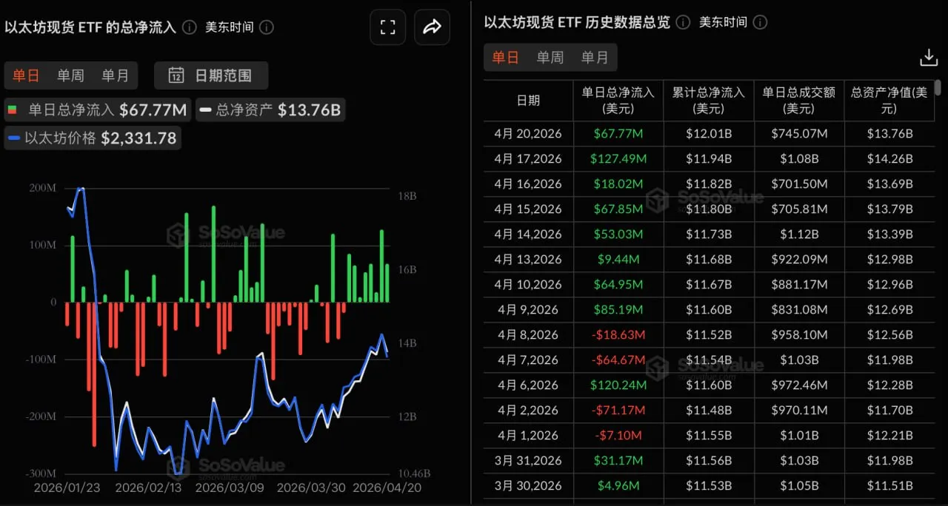Screen dimensions: 948x506
Task: Click the 4月 10,2026 date cell
Action: pyautogui.click(x=528, y=285)
